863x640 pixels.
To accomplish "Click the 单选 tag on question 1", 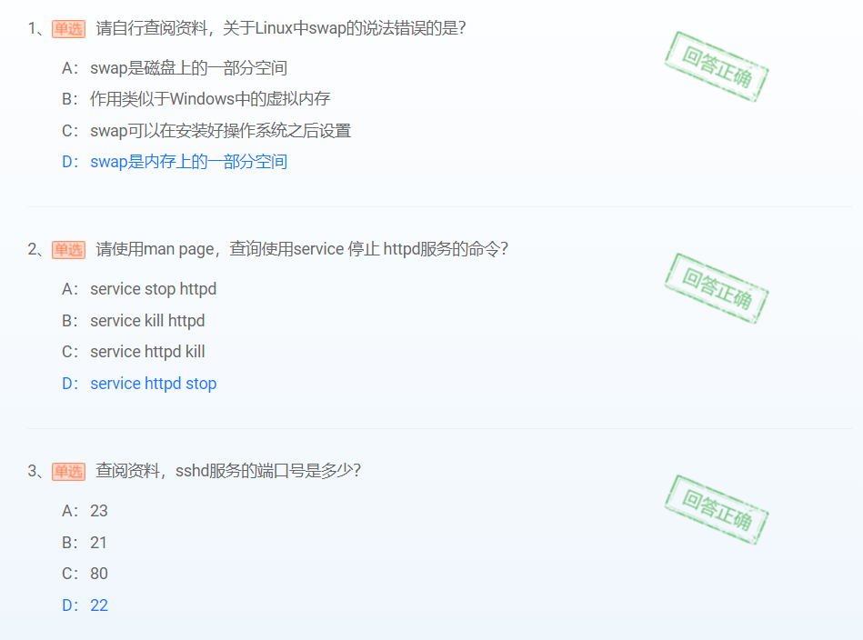I will tap(69, 28).
